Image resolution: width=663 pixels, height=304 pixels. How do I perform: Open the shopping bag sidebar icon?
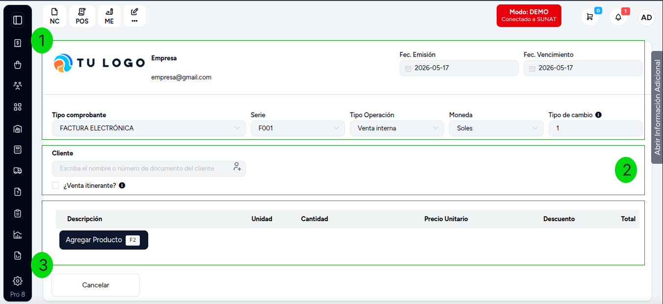coord(18,65)
